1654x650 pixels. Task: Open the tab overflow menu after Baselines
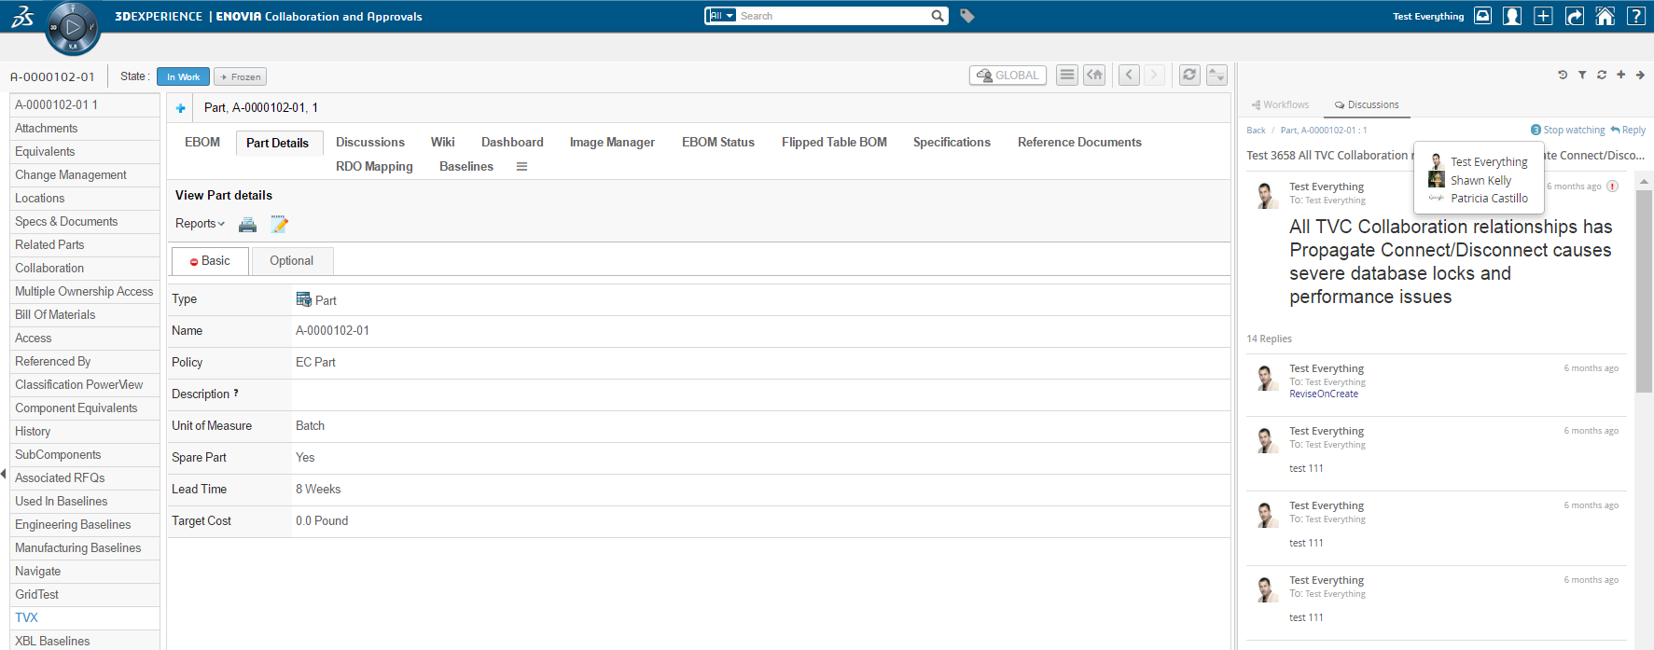(x=521, y=167)
